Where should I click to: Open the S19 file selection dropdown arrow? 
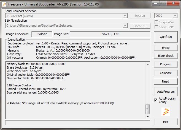(x=125, y=26)
